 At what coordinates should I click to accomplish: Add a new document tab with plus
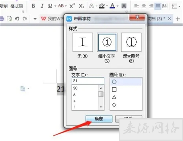(178, 19)
